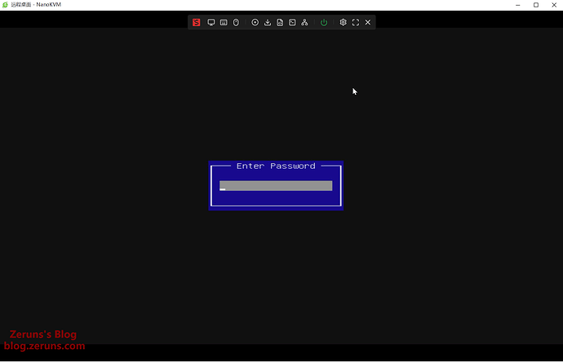This screenshot has width=563, height=363.
Task: Open the virtual keyboard menu
Action: click(224, 23)
